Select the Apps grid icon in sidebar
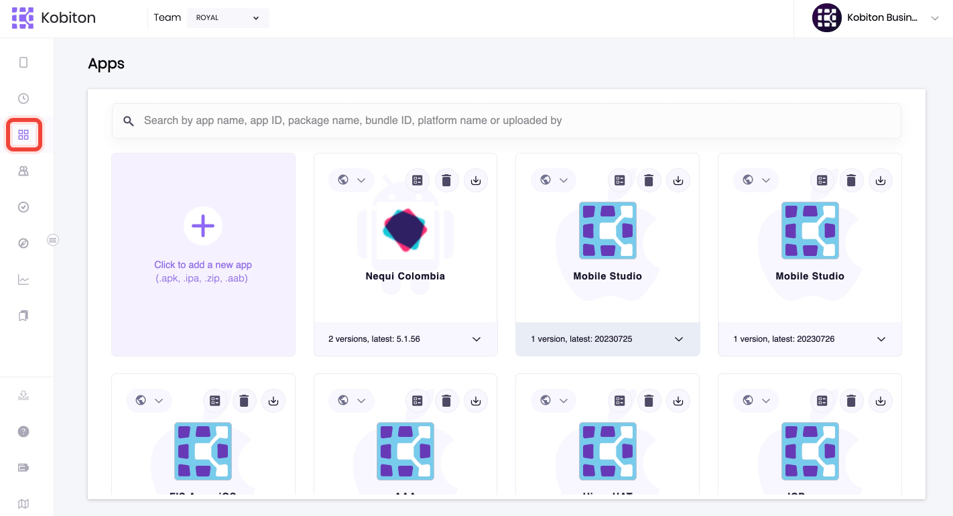Viewport: 953px width, 516px height. (x=23, y=135)
